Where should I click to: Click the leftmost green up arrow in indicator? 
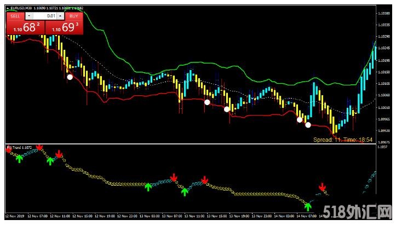(19, 158)
